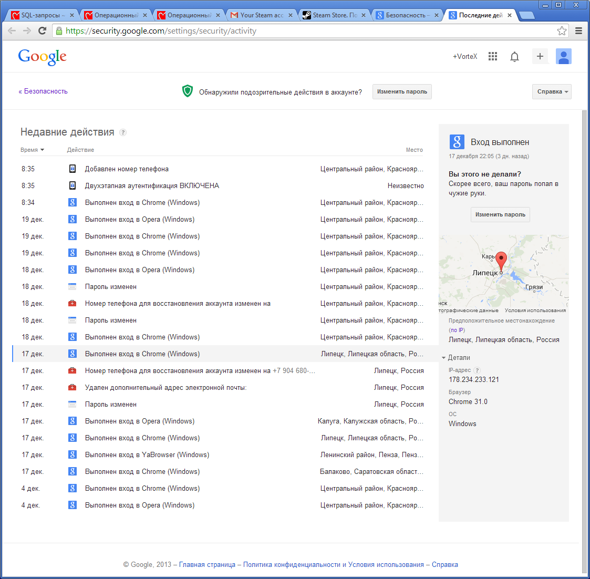This screenshot has height=579, width=590.
Task: Switch to the Безопасность tab
Action: tap(407, 15)
